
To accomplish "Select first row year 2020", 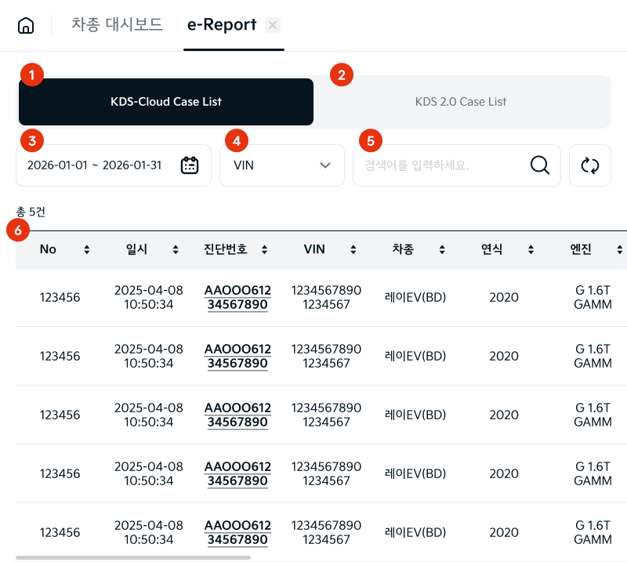I will [x=504, y=297].
